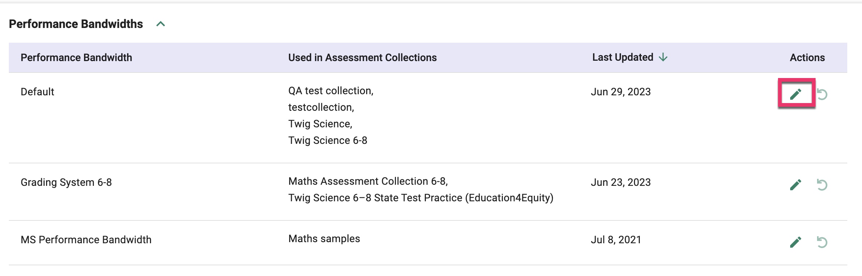Select the MS Performance Bandwidth name
This screenshot has height=276, width=862.
[86, 240]
